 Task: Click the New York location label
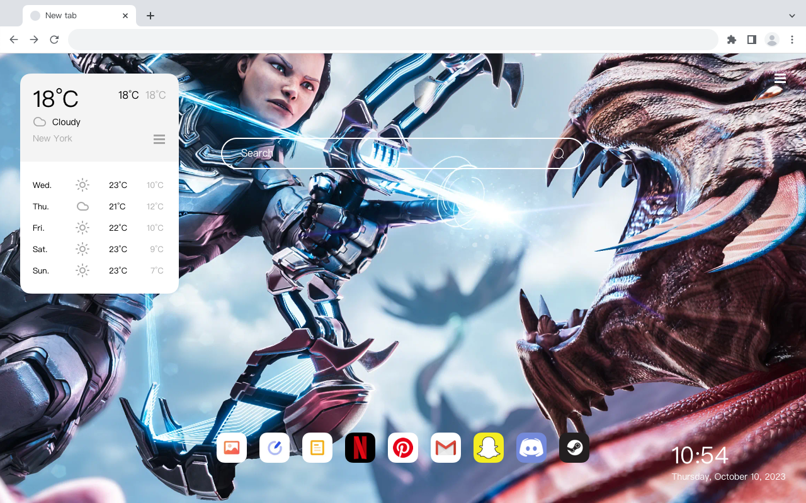52,138
